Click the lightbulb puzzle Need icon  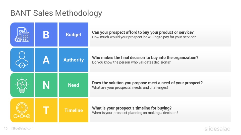[x=22, y=85]
